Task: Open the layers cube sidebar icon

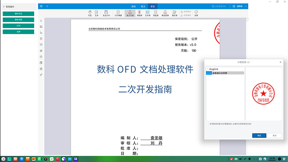Action: [x=41, y=51]
